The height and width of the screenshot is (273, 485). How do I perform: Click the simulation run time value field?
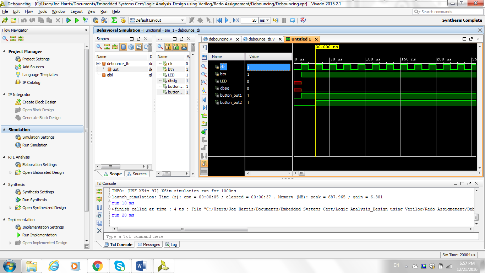[249, 20]
